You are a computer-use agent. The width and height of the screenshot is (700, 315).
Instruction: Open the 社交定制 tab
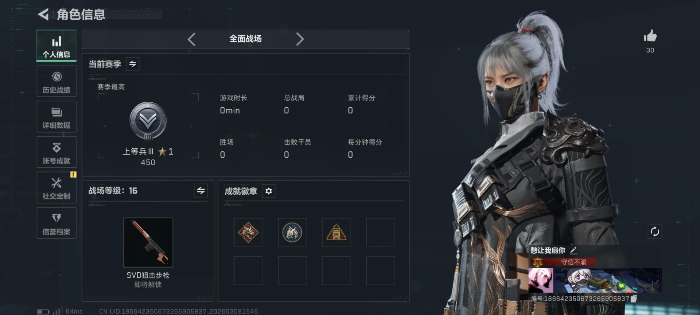57,187
